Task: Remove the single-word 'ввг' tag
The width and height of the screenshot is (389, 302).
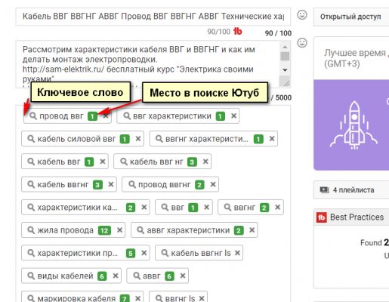Action: [206, 208]
